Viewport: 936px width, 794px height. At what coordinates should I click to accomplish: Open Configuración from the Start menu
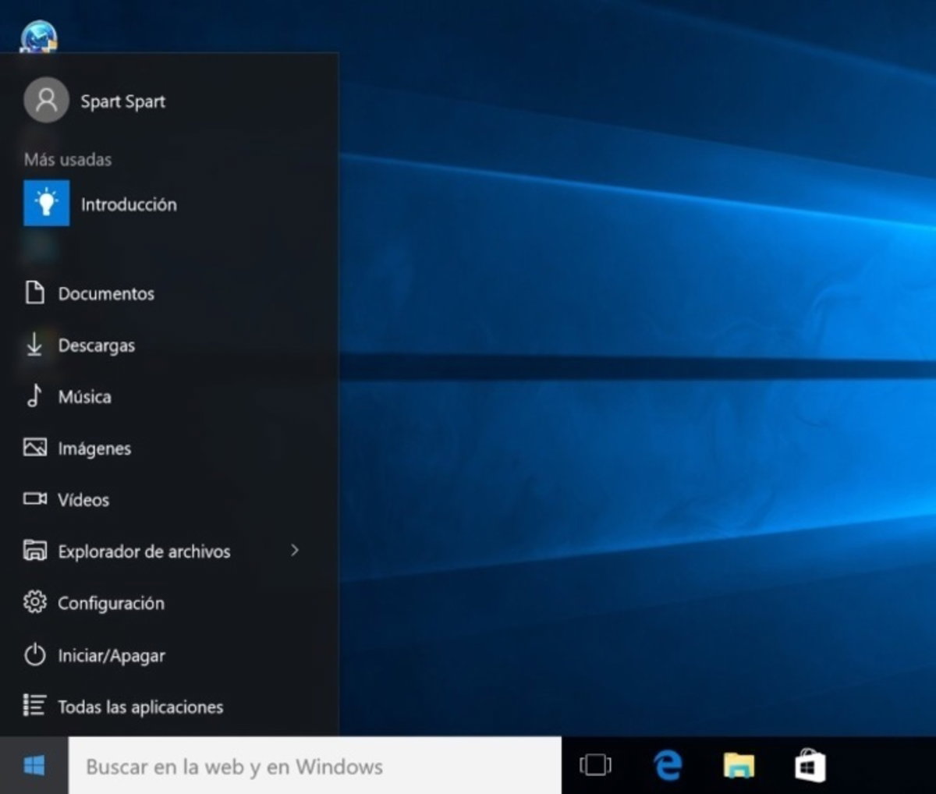(x=111, y=603)
